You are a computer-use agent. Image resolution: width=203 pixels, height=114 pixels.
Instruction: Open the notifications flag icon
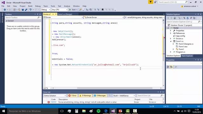[x=151, y=2]
